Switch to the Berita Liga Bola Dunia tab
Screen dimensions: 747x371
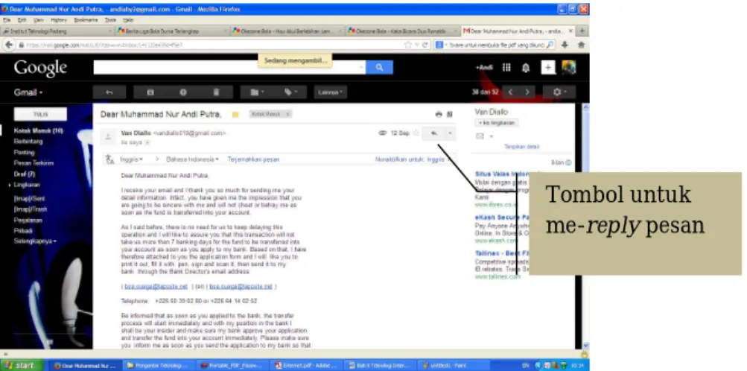171,31
